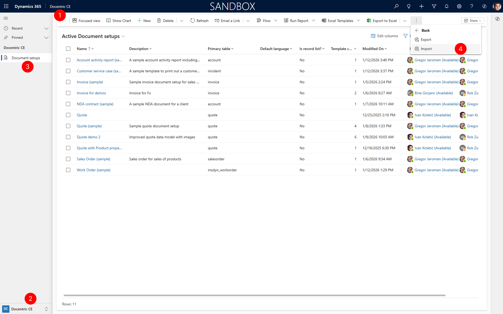Open the Quote with Product prope... record
Viewport: 503px width, 314px height.
tap(99, 148)
